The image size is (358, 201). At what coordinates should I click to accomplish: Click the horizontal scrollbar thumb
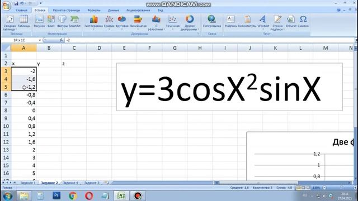pyautogui.click(x=258, y=183)
